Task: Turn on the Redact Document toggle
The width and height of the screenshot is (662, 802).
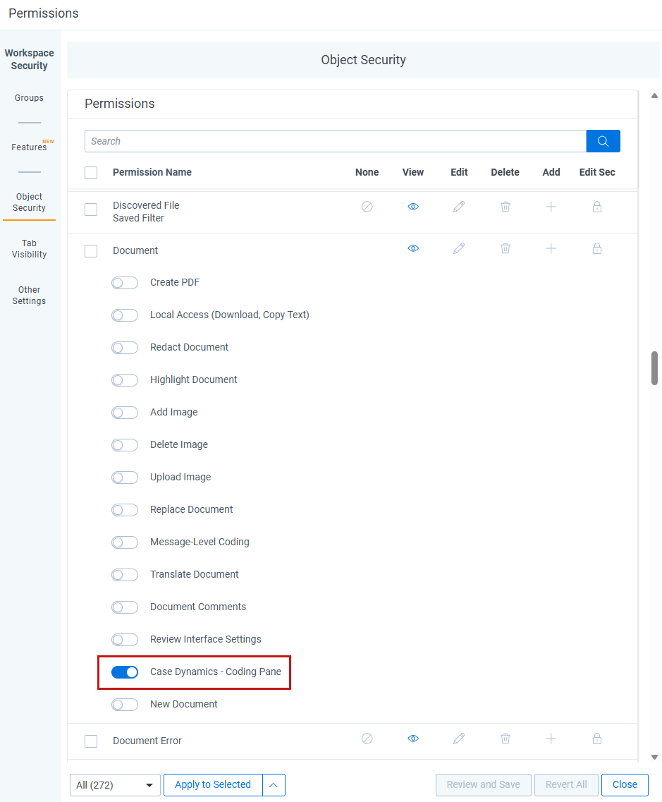Action: click(x=125, y=348)
